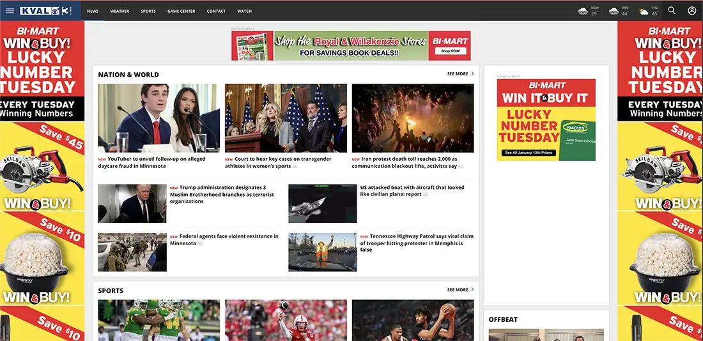Open unclassified aircraft footage thumbnail
This screenshot has height=341, width=703.
(323, 204)
